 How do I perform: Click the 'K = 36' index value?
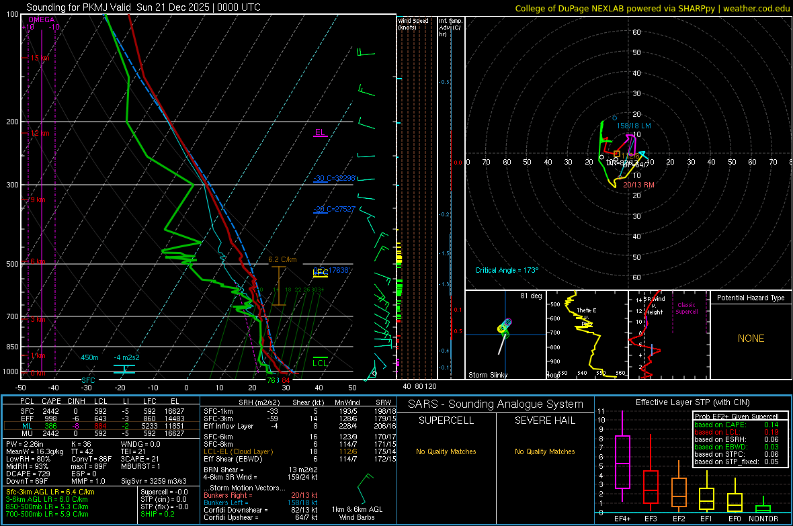pyautogui.click(x=81, y=444)
